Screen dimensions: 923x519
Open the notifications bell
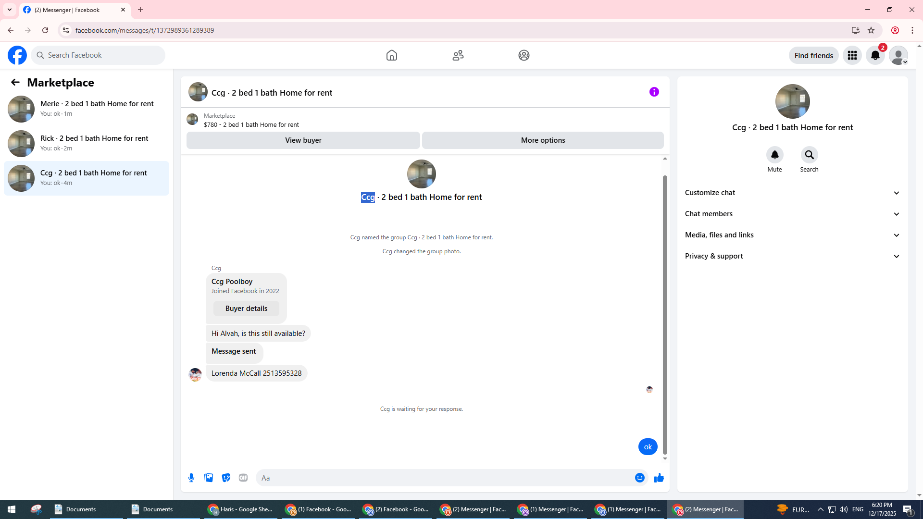click(875, 56)
